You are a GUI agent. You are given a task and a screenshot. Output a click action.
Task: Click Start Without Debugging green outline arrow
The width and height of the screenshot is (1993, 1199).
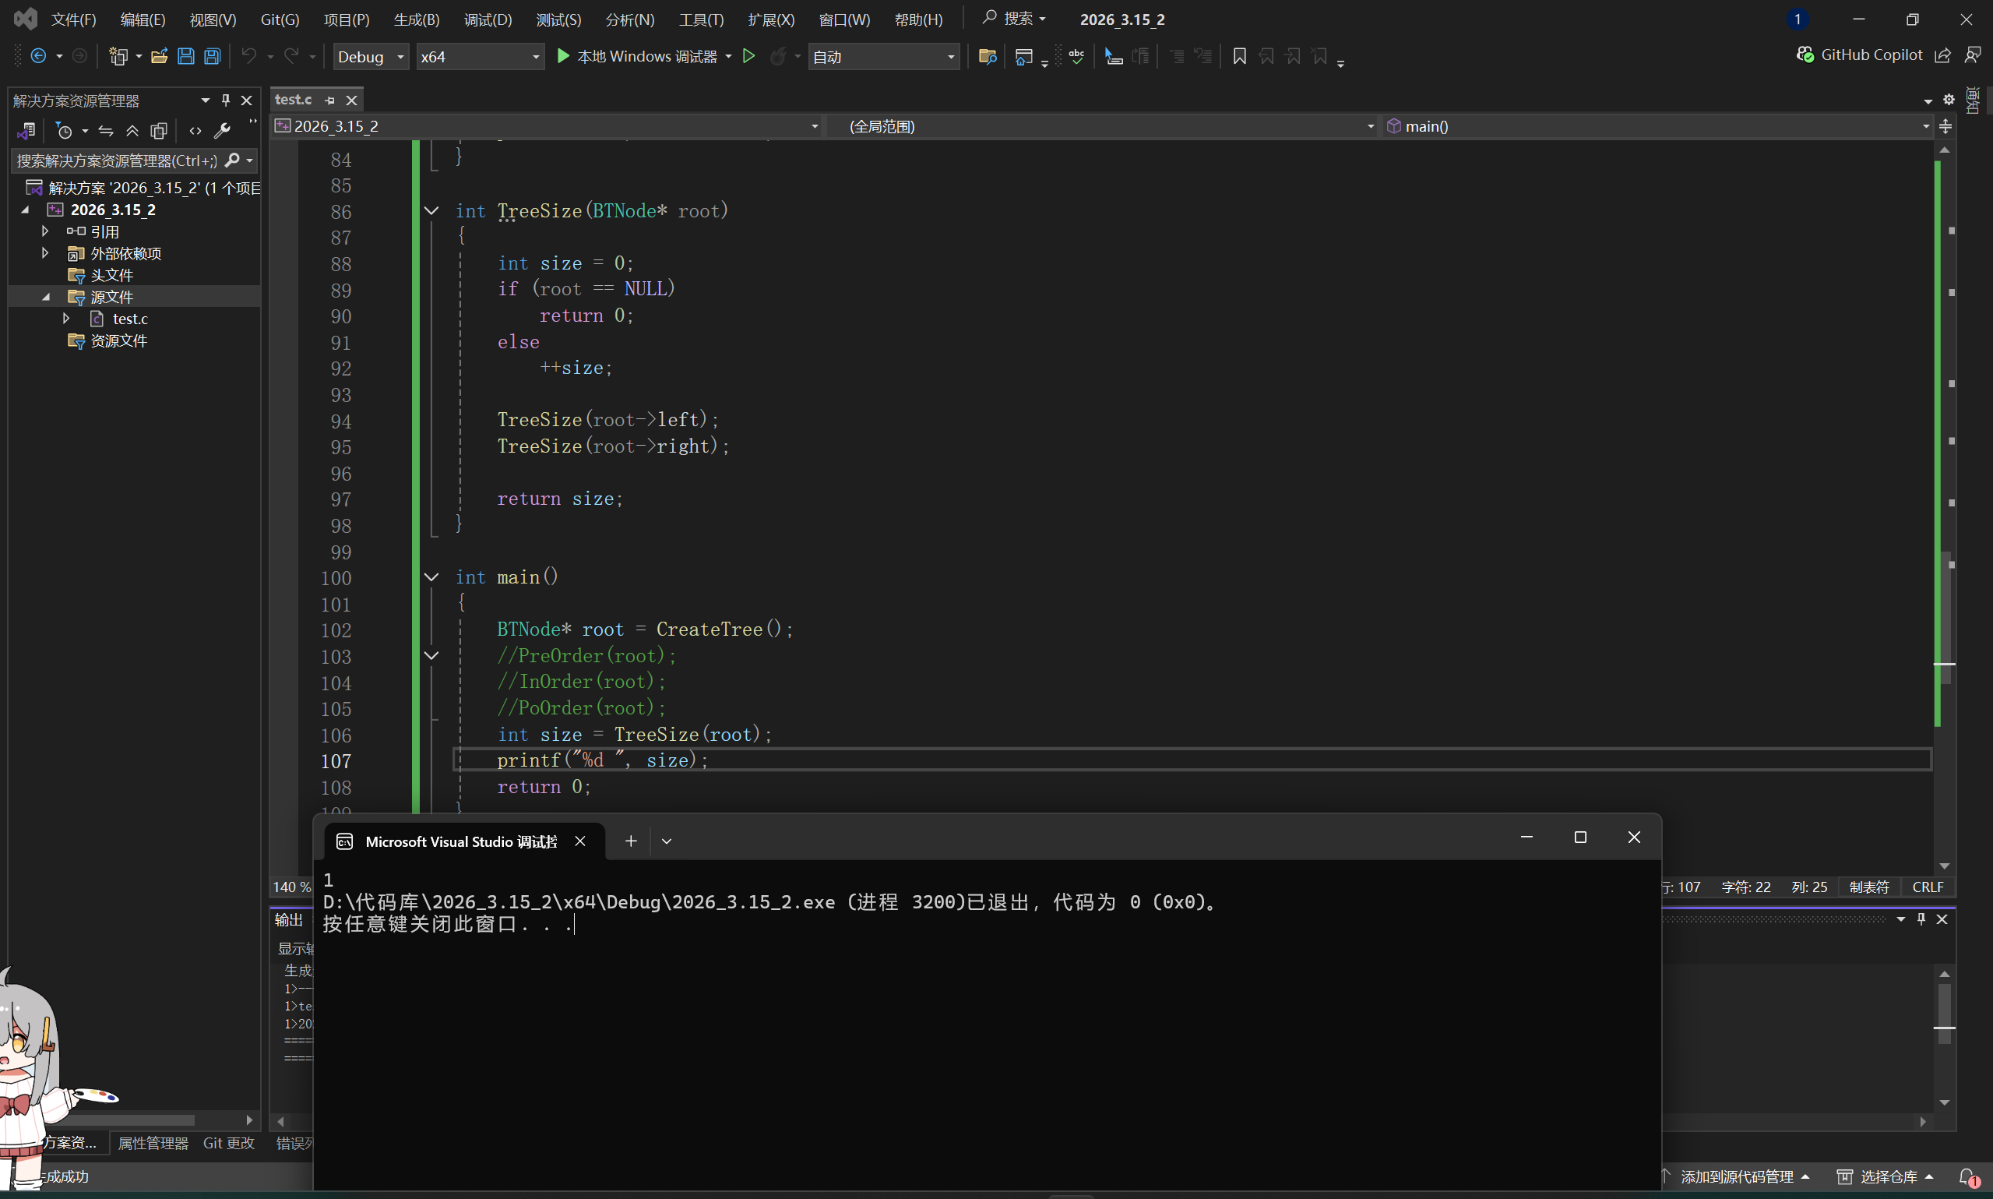point(748,57)
